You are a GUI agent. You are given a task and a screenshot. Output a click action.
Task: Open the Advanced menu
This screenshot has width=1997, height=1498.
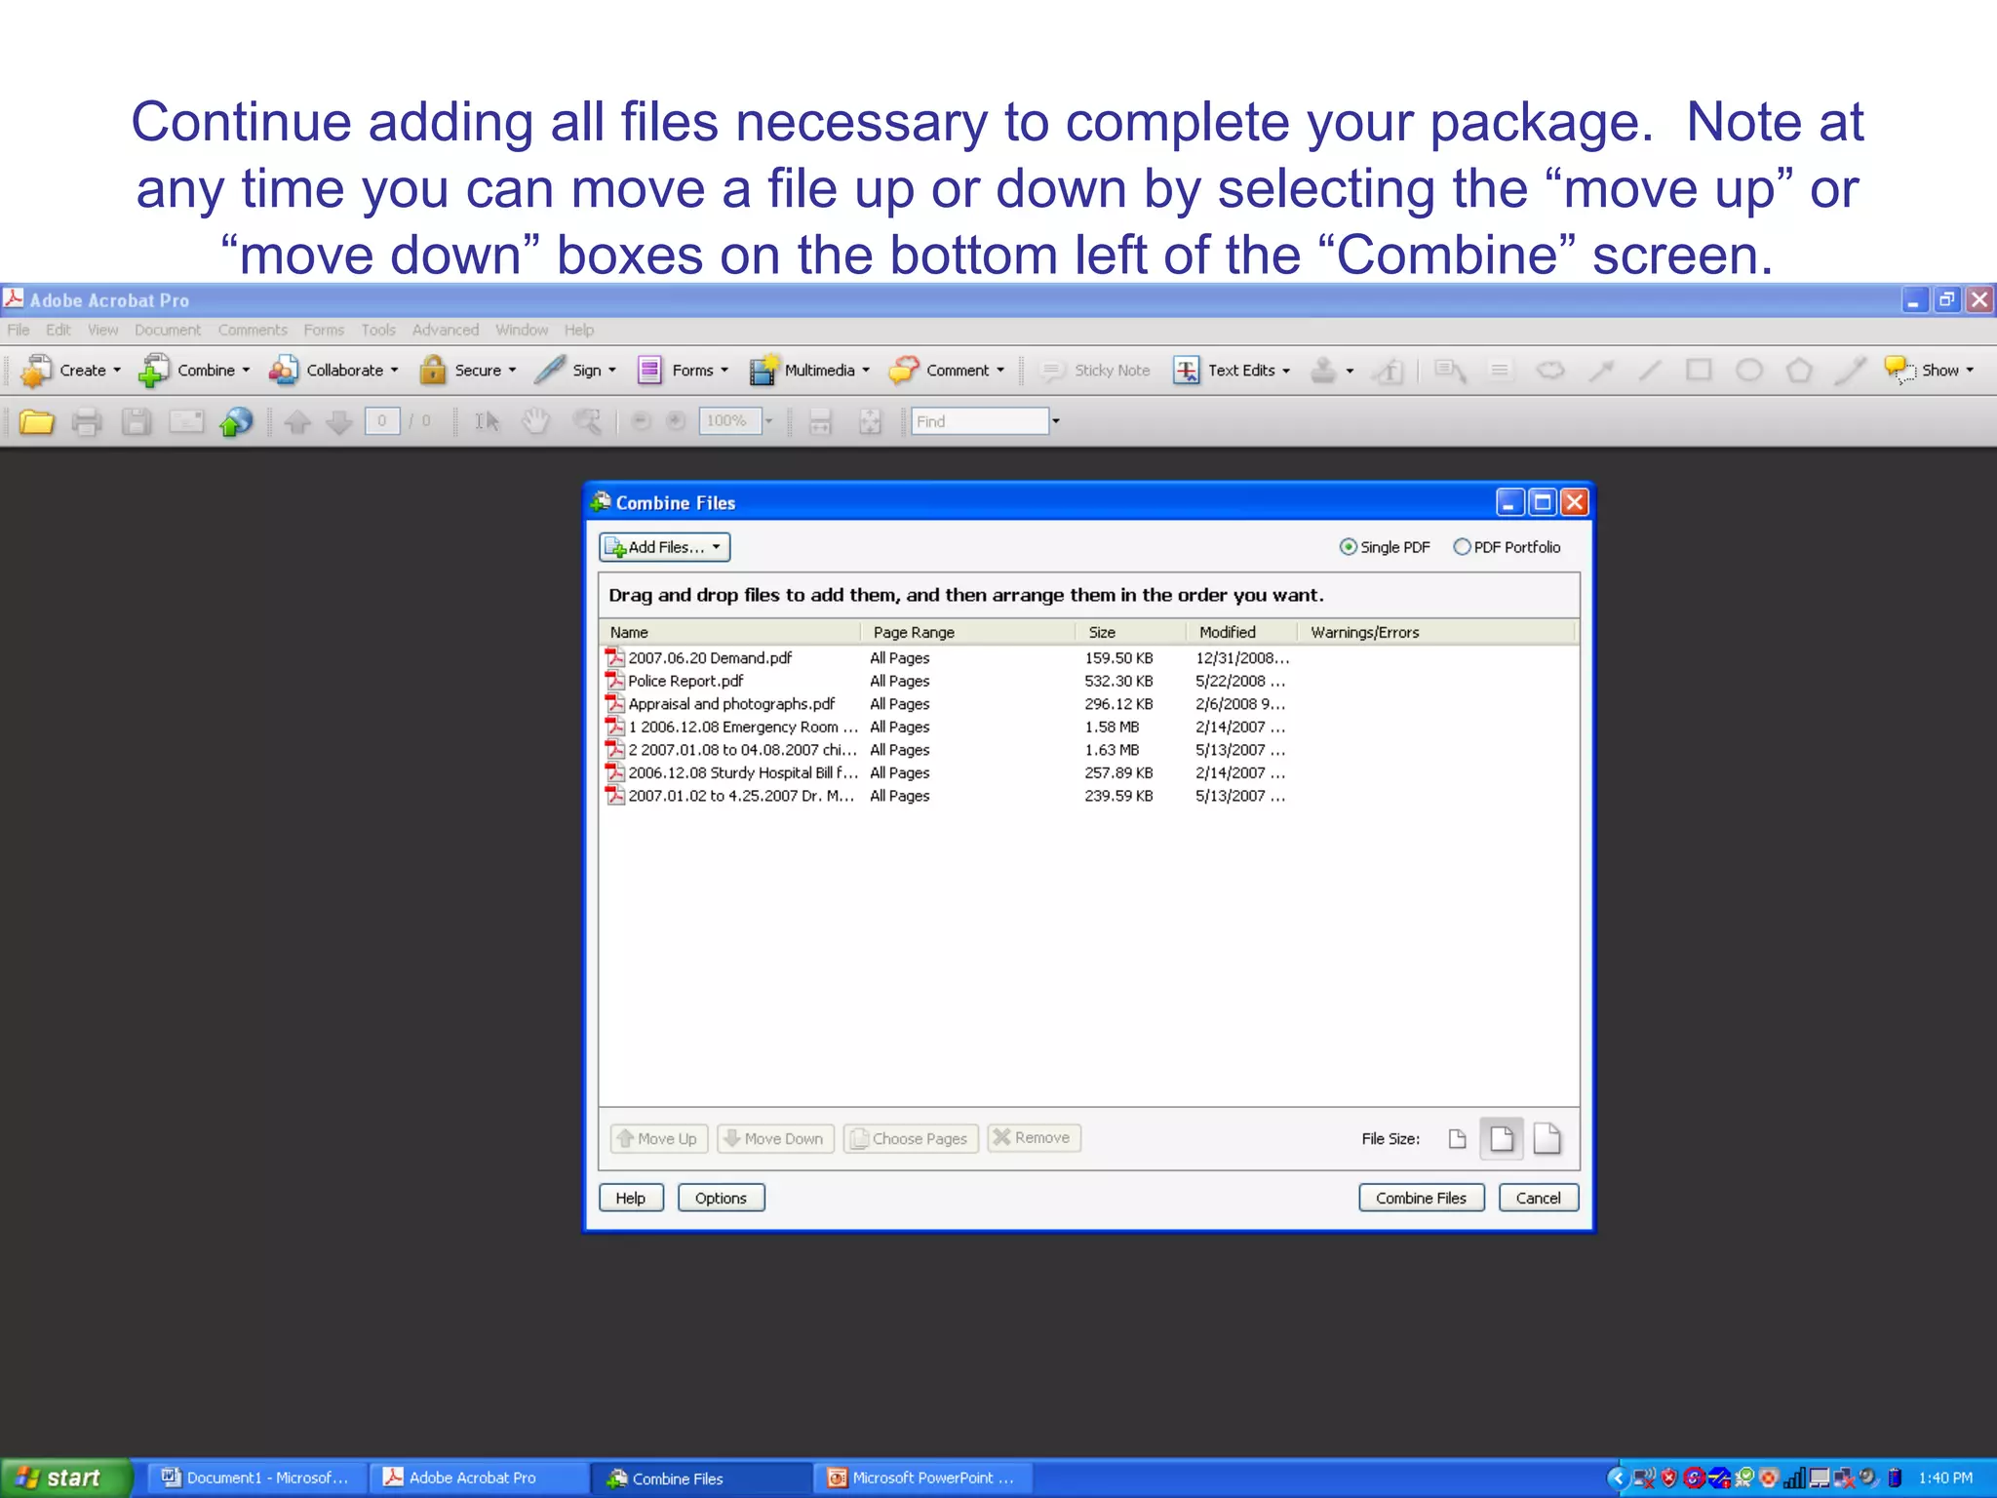(446, 330)
